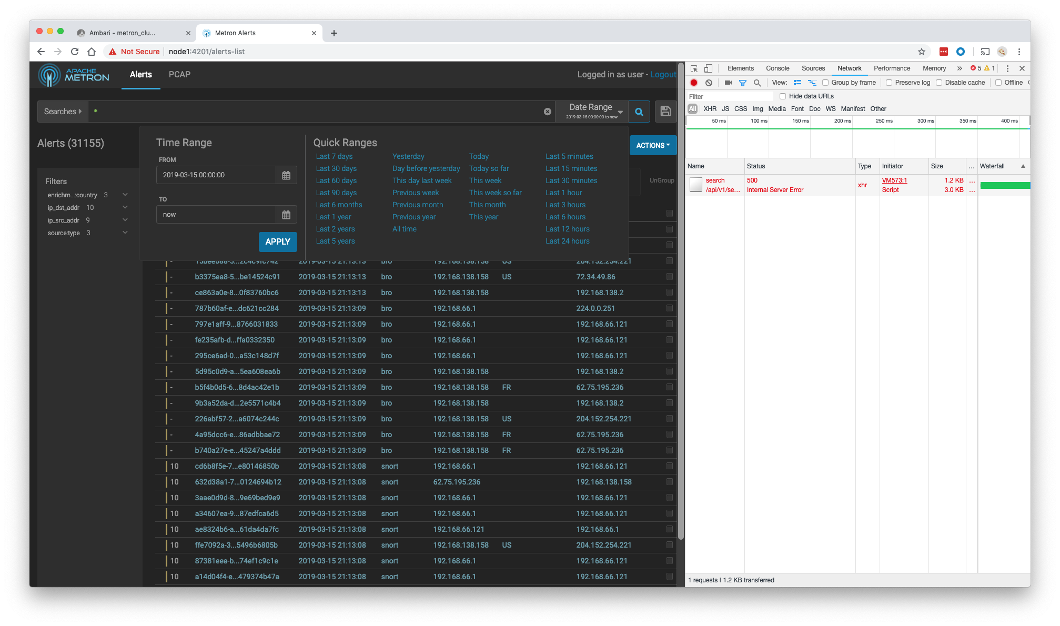Enable the Disable cache checkbox
1060x626 pixels.
pos(939,83)
